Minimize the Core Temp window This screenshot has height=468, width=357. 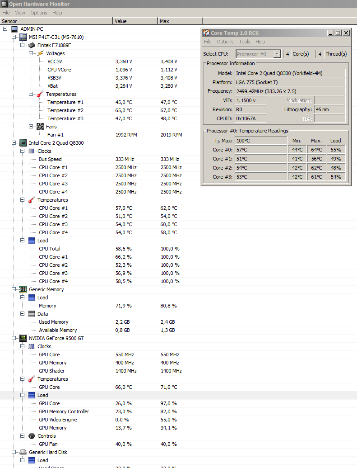[x=330, y=33]
